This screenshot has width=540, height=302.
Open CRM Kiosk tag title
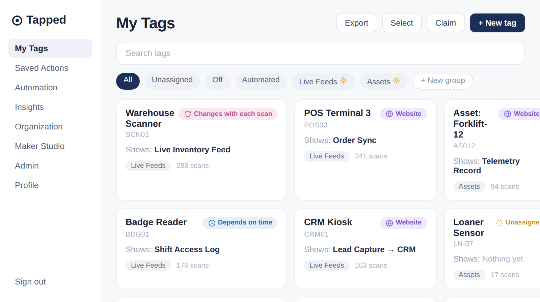coord(328,222)
